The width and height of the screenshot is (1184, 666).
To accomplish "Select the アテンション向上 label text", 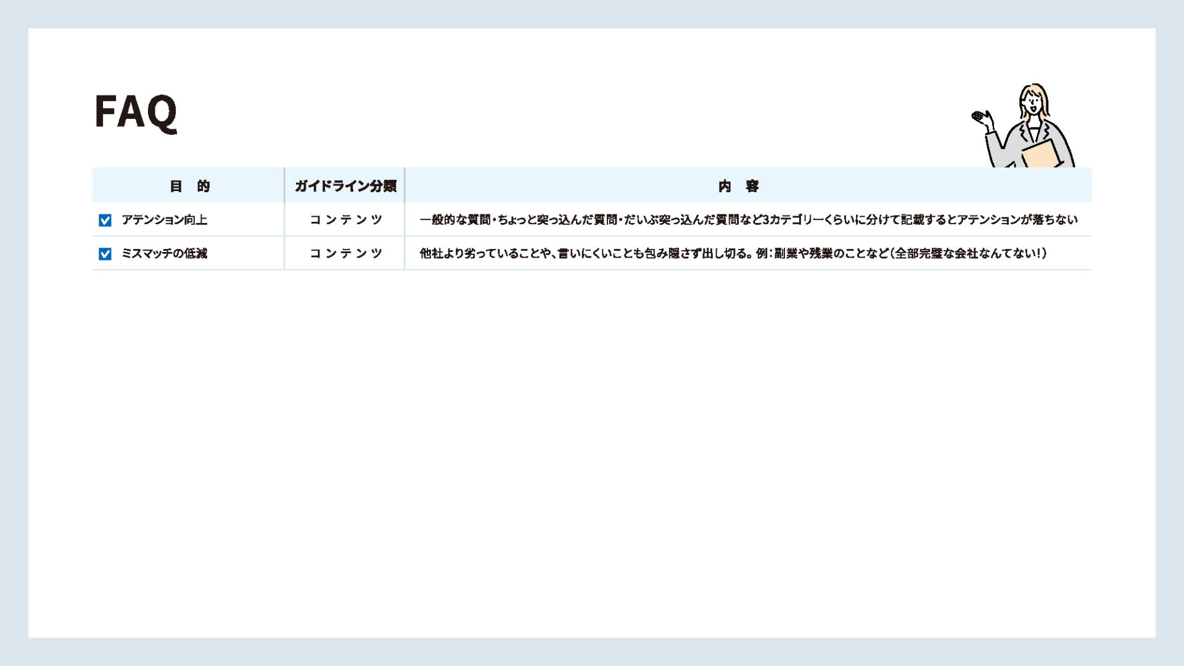I will click(164, 220).
